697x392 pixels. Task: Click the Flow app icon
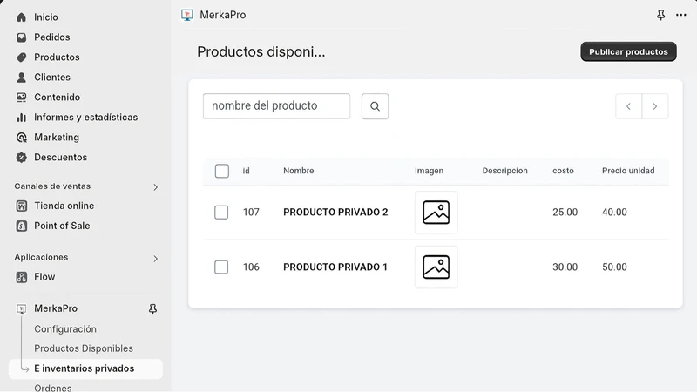[x=21, y=277]
